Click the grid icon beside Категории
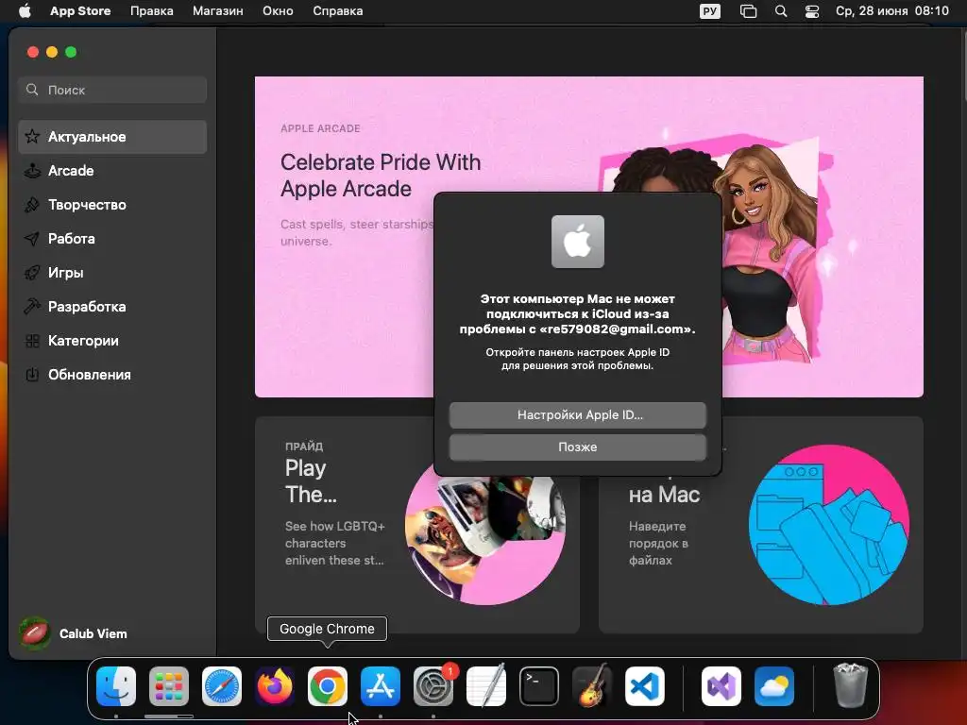 click(x=32, y=340)
